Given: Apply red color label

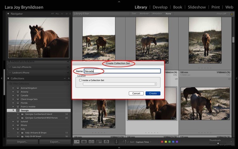Looking at the screenshot, I should 162,142.
